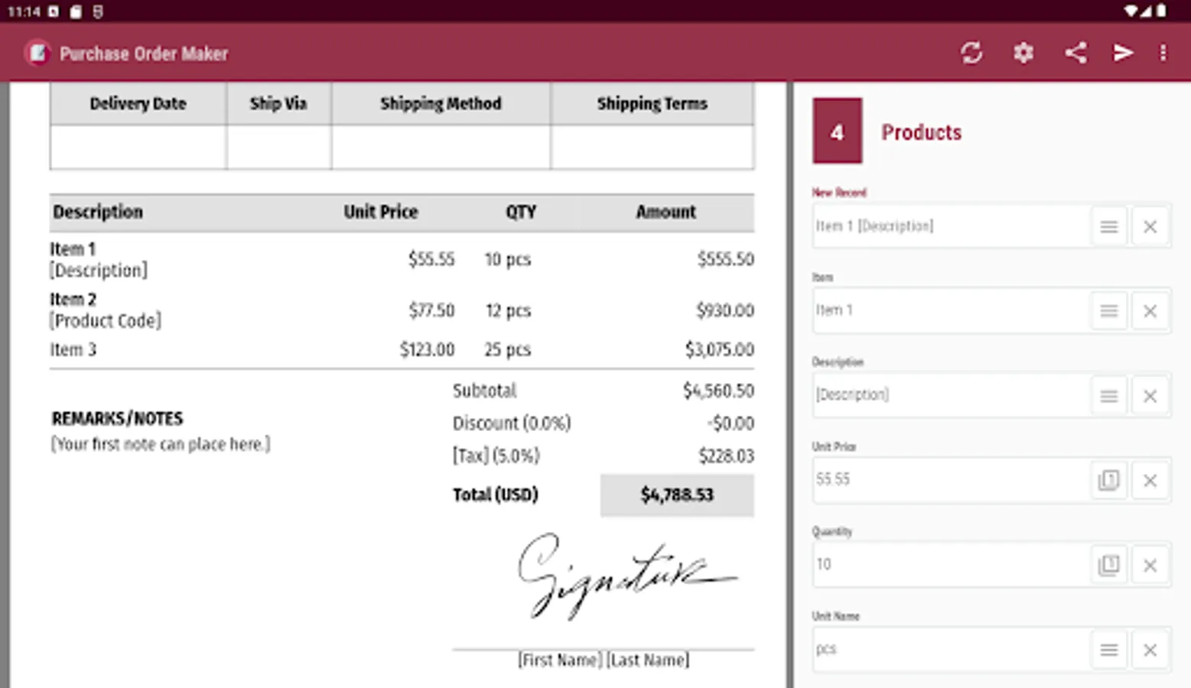Image resolution: width=1191 pixels, height=688 pixels.
Task: Open list options for the Item field
Action: 1108,311
